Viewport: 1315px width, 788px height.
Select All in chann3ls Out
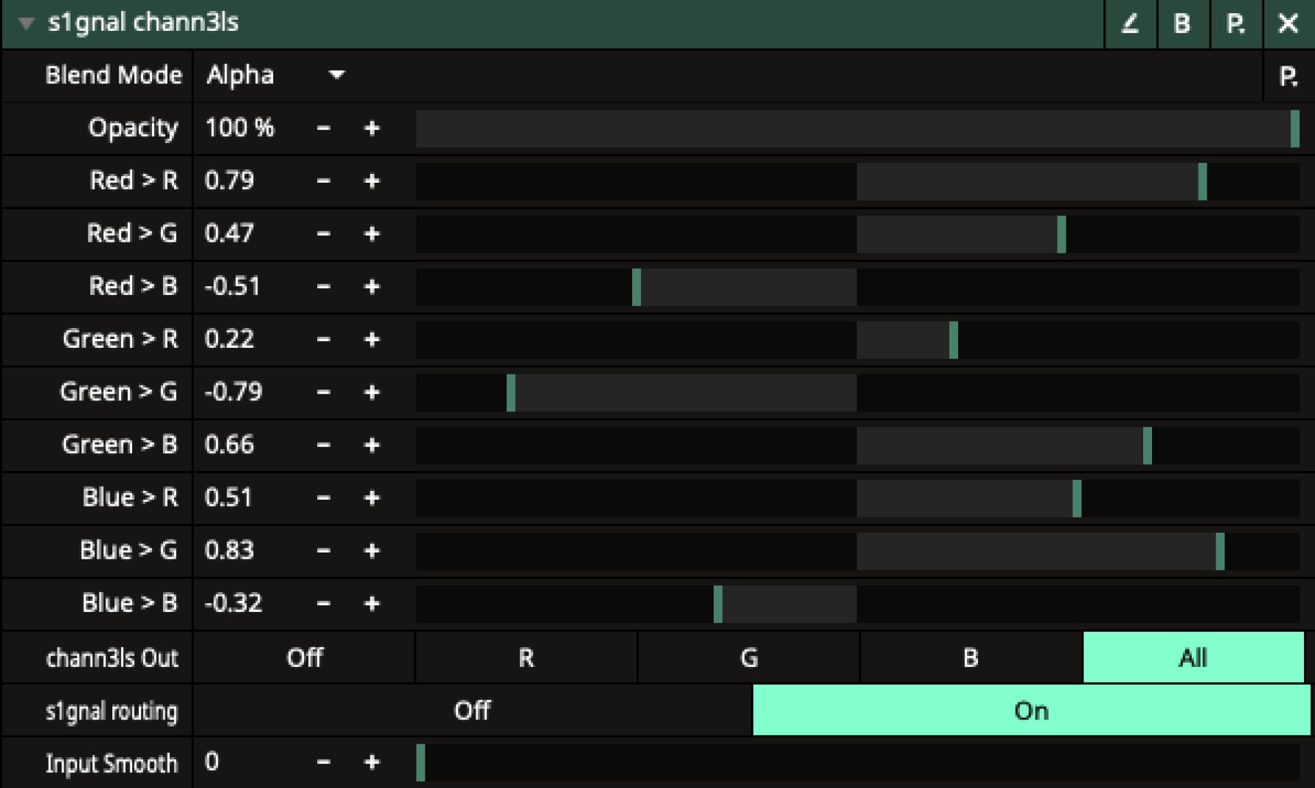click(1192, 658)
